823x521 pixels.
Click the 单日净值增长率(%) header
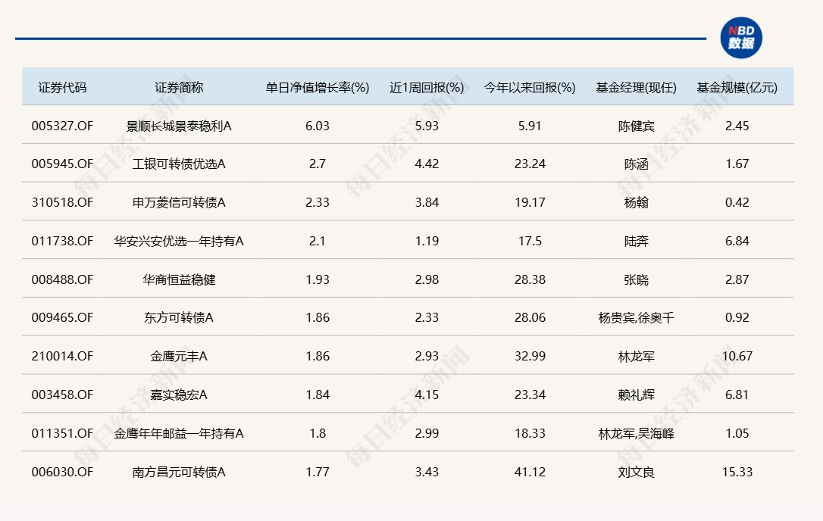pos(318,88)
